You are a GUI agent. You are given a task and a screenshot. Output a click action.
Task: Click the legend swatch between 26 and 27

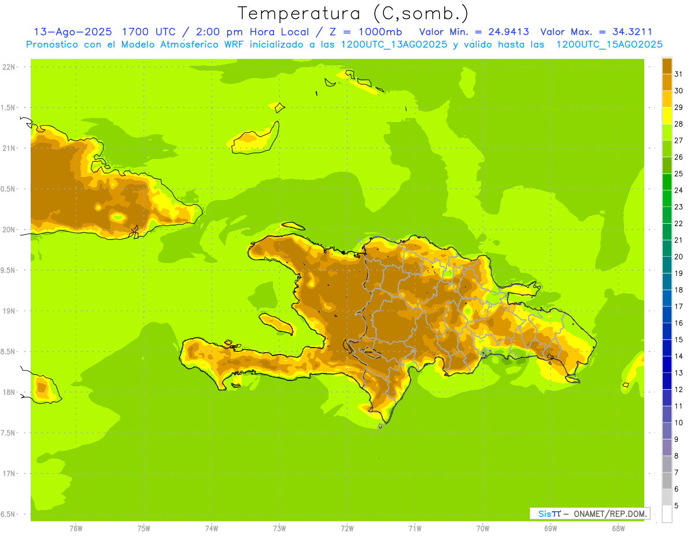point(667,149)
